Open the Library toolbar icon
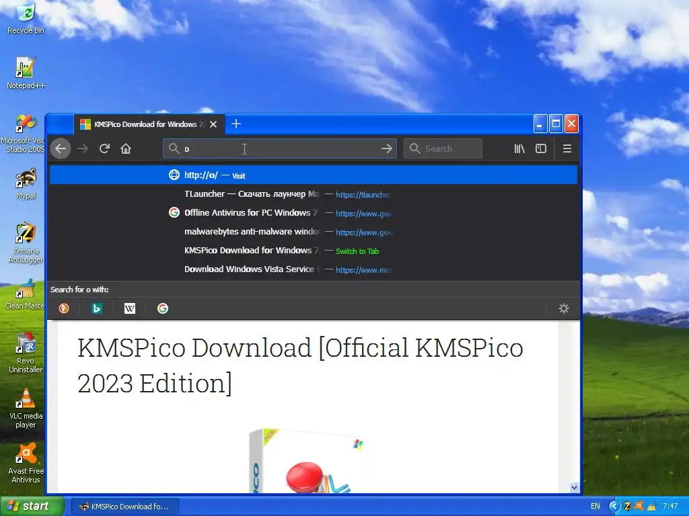Screen dimensions: 689x516 pos(519,148)
